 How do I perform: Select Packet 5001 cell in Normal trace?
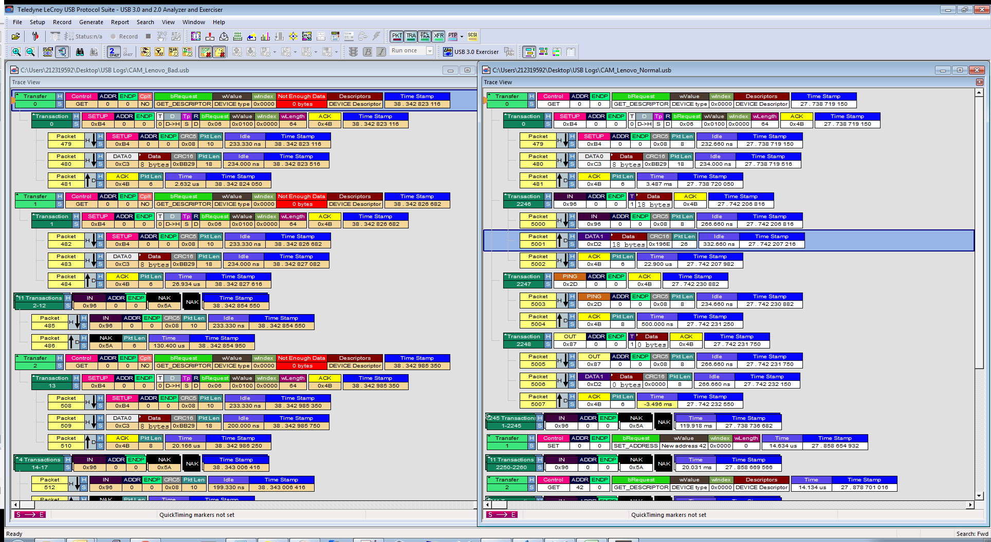click(x=538, y=240)
